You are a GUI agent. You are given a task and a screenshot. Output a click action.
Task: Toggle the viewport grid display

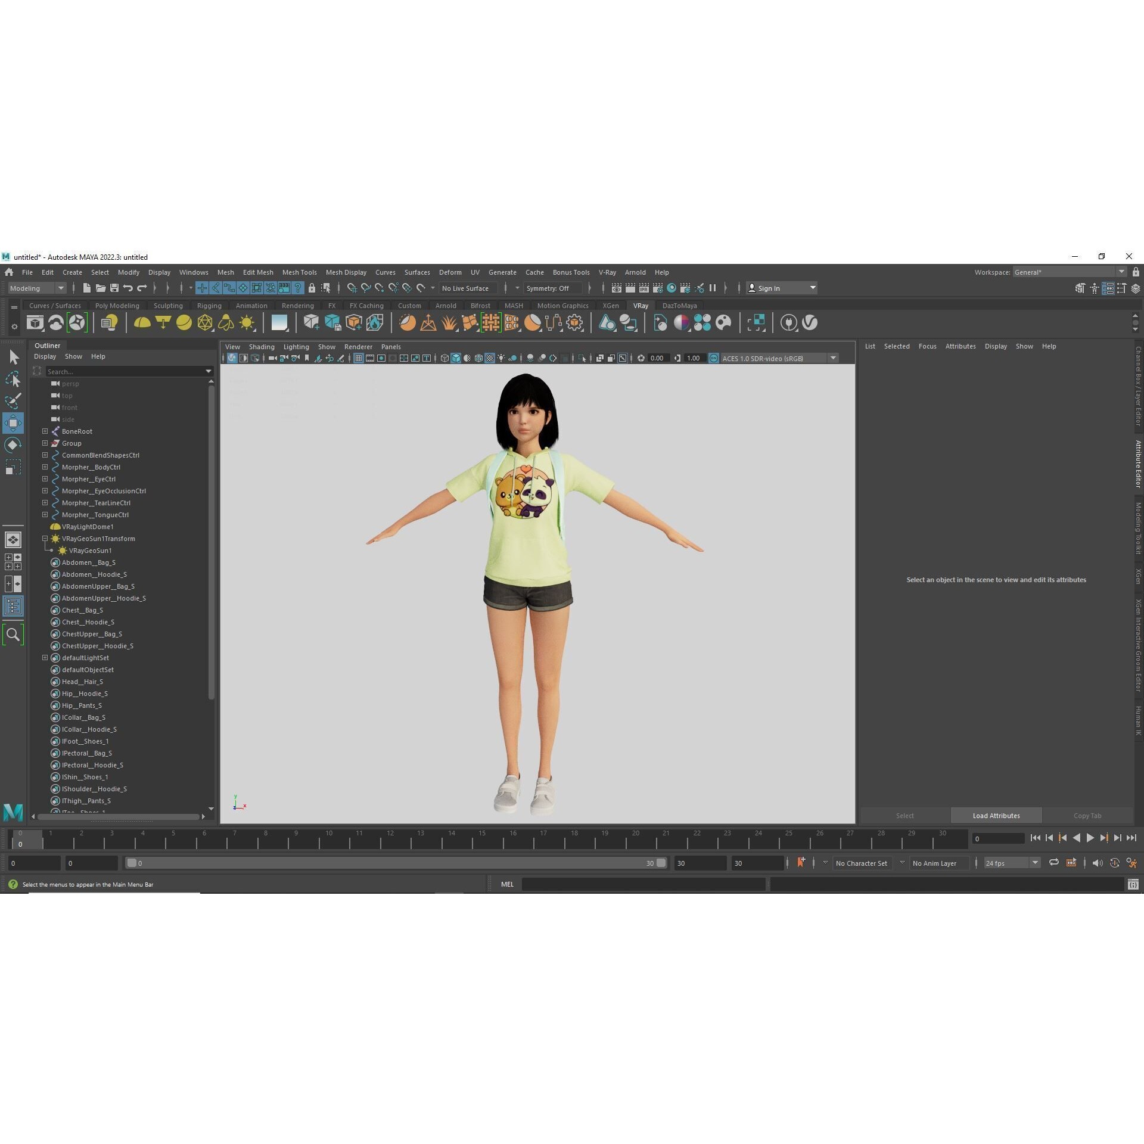pyautogui.click(x=359, y=358)
